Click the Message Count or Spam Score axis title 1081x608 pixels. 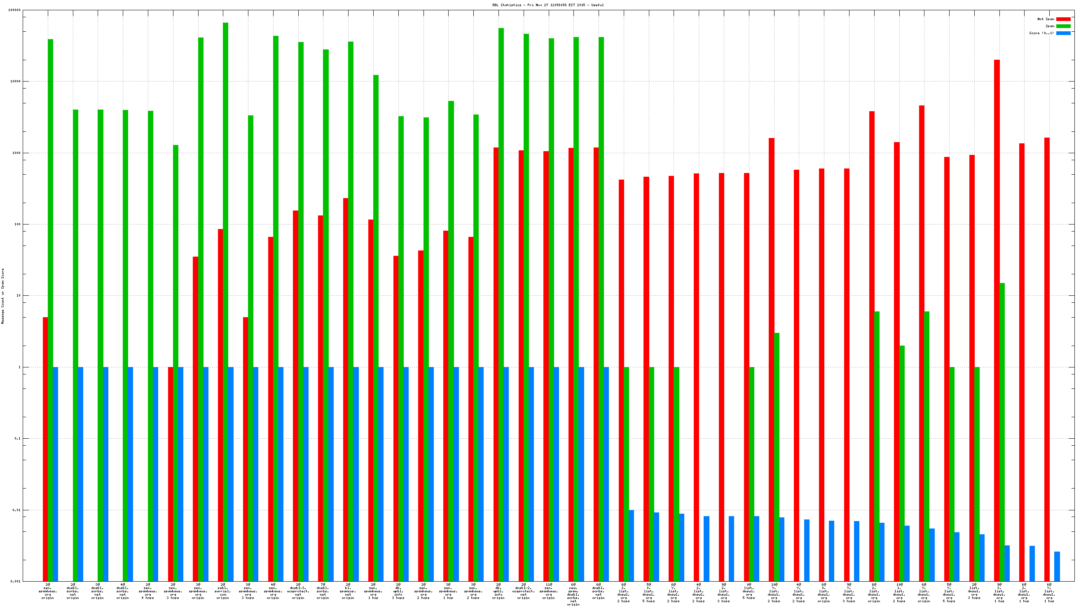pos(3,296)
